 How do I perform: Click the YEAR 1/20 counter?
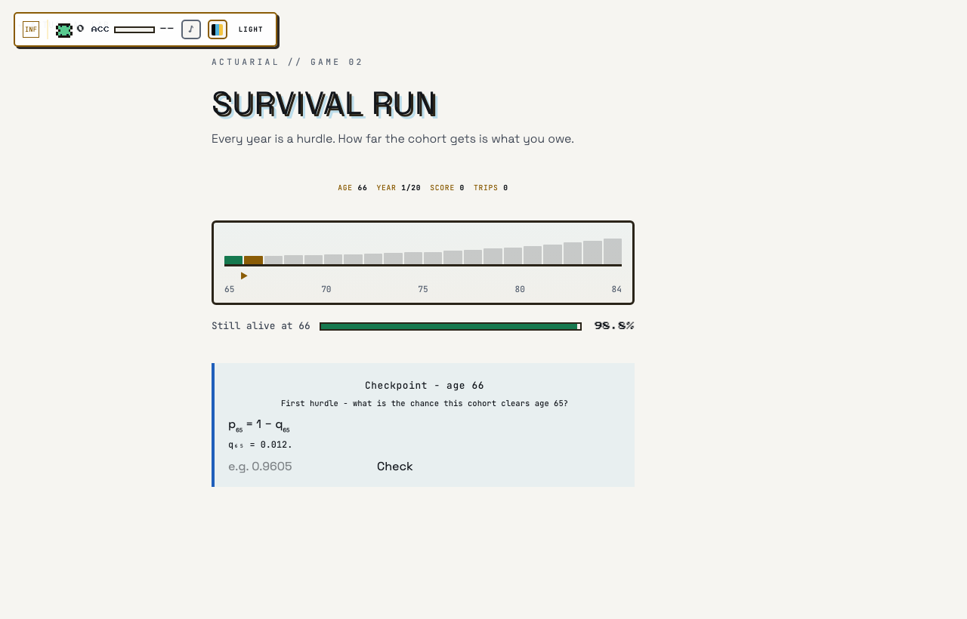pyautogui.click(x=399, y=188)
